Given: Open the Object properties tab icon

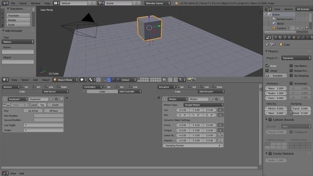Looking at the screenshot, I should [294, 37].
